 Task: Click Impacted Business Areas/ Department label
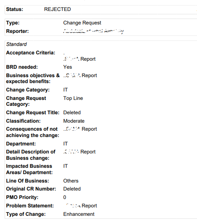(x=30, y=169)
